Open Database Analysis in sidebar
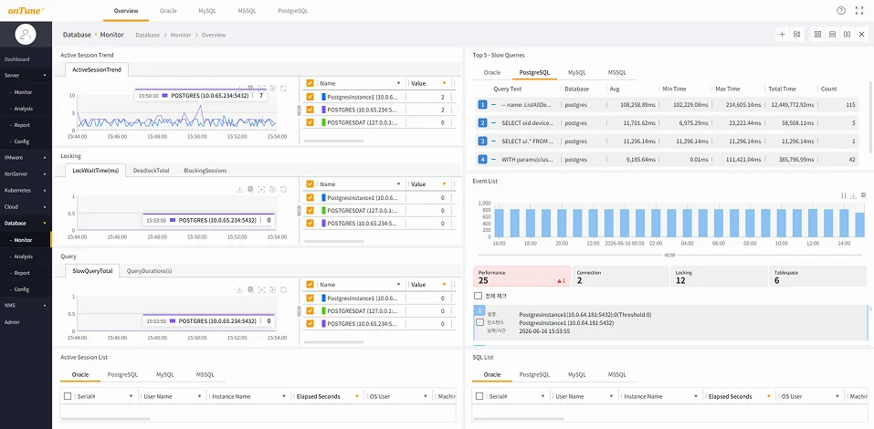Viewport: 874px width, 429px height. (24, 256)
